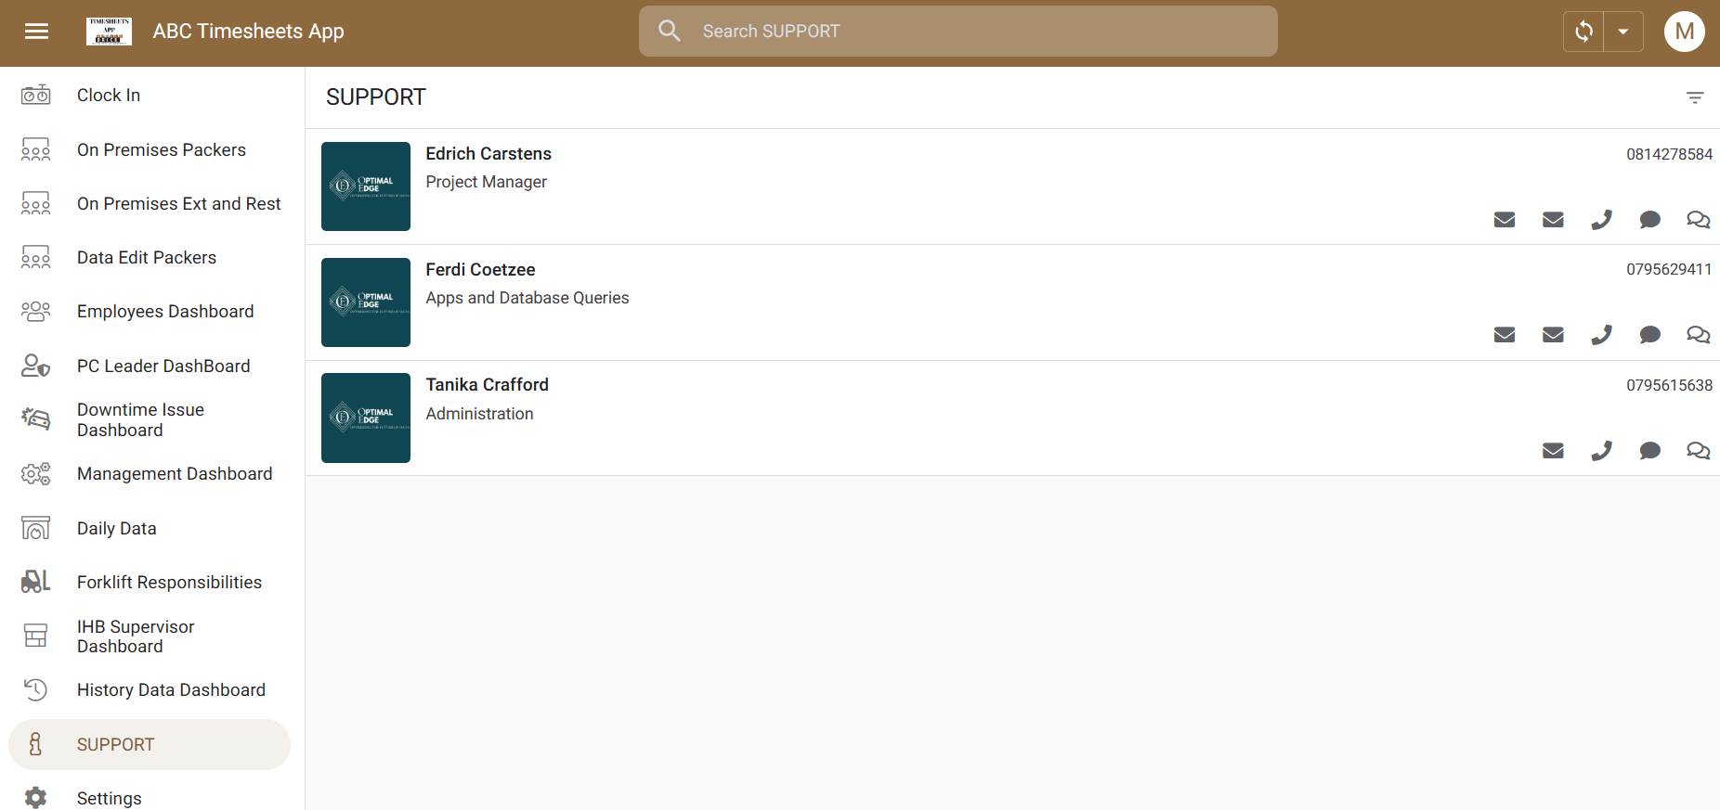Call Edrich Carstens via phone icon

coord(1601,220)
